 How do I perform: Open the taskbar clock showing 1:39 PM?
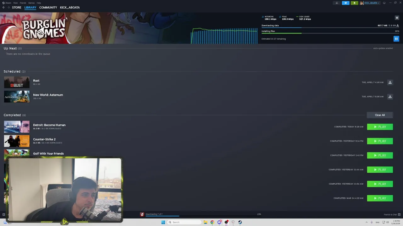[x=396, y=222]
